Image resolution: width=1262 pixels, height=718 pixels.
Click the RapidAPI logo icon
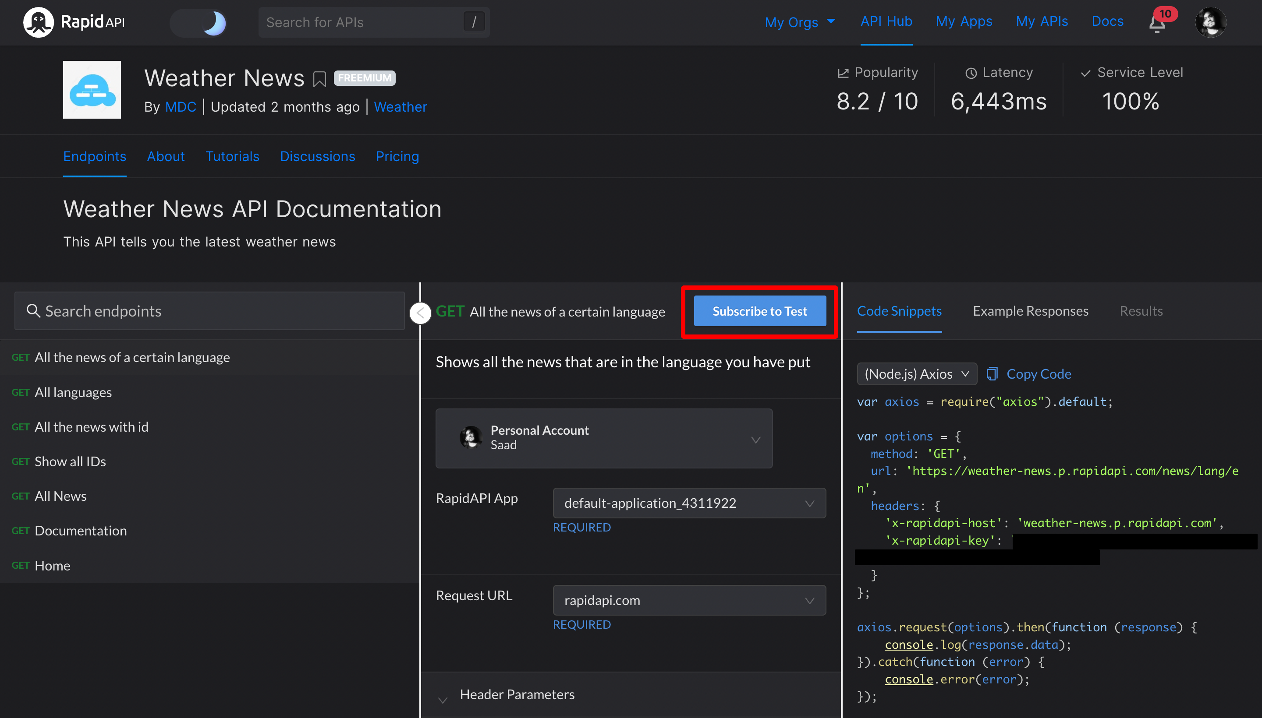(x=38, y=22)
